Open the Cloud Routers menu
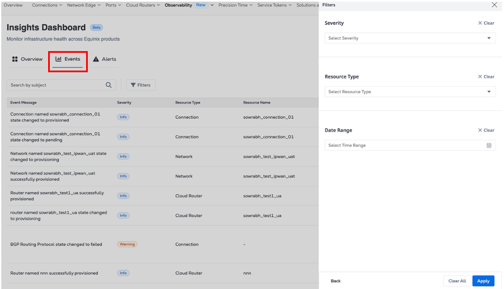Screen dimensions: 504x289 (143, 5)
